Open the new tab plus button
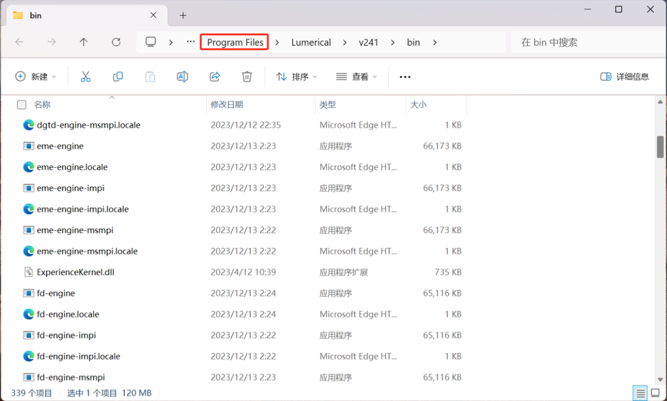Screen dimensions: 667x401 pos(183,15)
